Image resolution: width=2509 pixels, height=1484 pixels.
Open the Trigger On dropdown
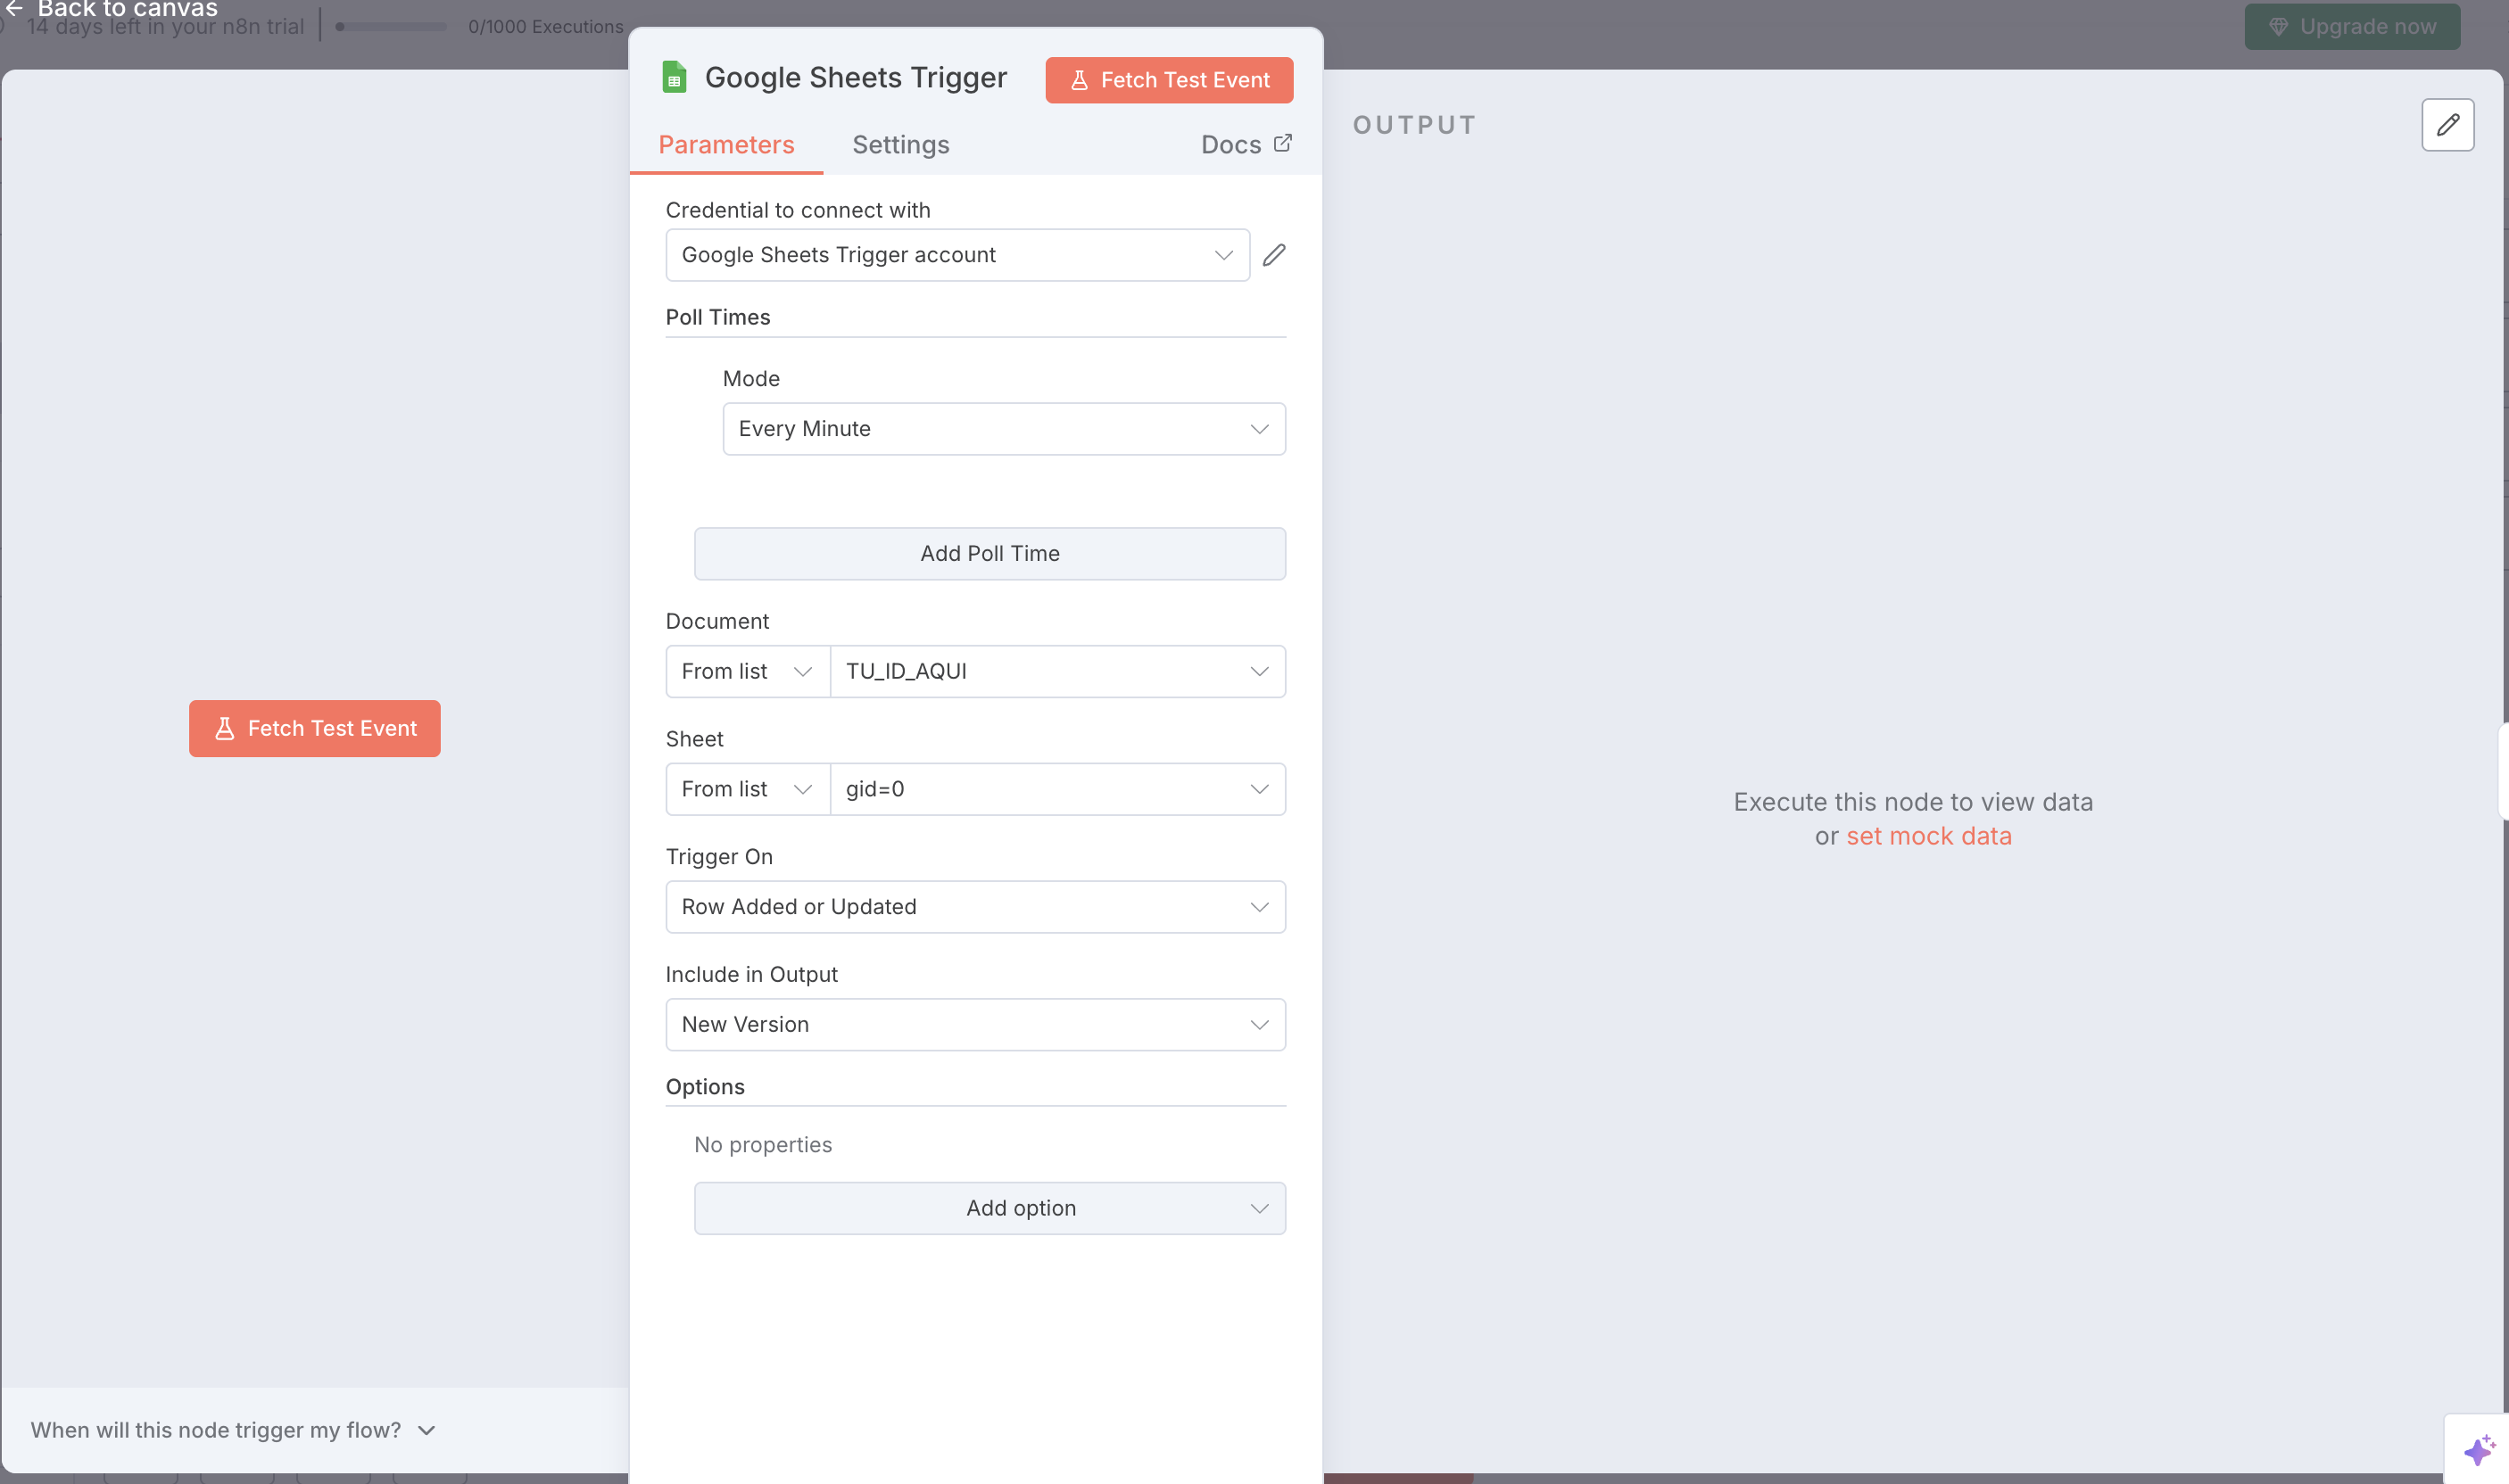point(974,907)
